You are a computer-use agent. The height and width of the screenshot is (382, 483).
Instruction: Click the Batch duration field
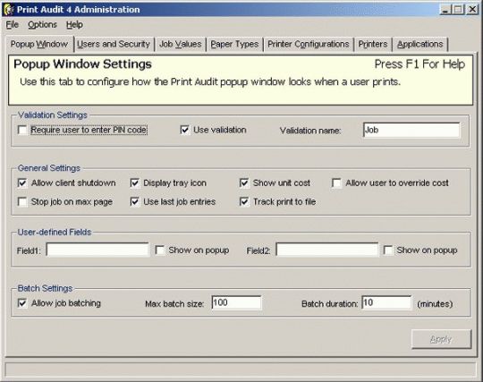pyautogui.click(x=386, y=303)
